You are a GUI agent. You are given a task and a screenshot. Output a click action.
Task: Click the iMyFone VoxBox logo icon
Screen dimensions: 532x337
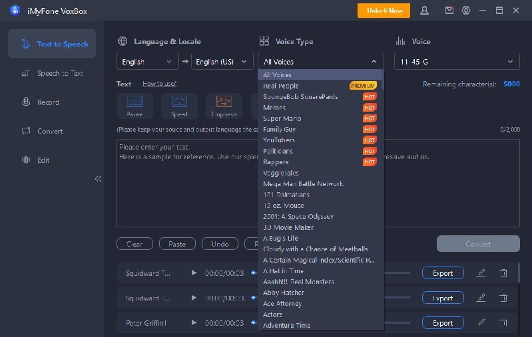coord(15,11)
